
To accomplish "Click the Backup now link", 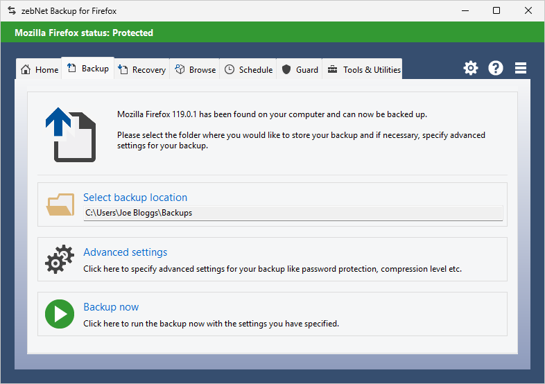I will (x=111, y=307).
